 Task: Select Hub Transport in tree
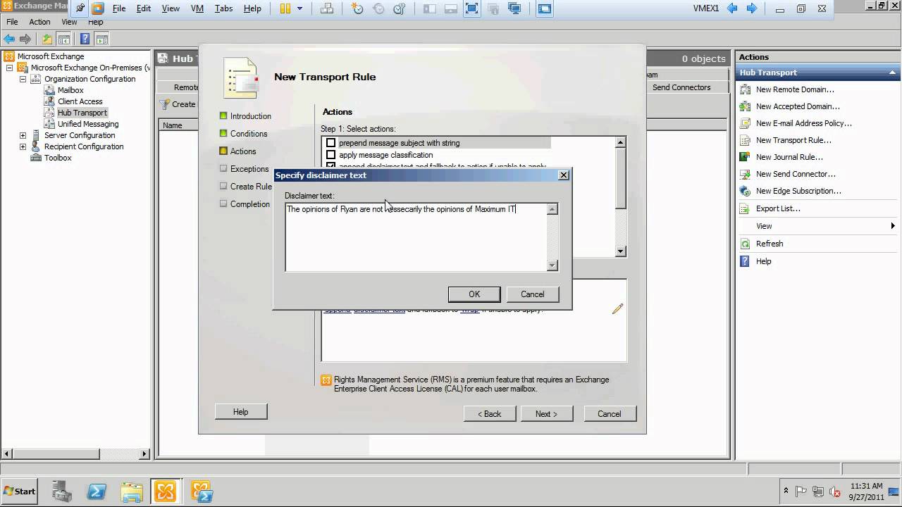coord(82,113)
